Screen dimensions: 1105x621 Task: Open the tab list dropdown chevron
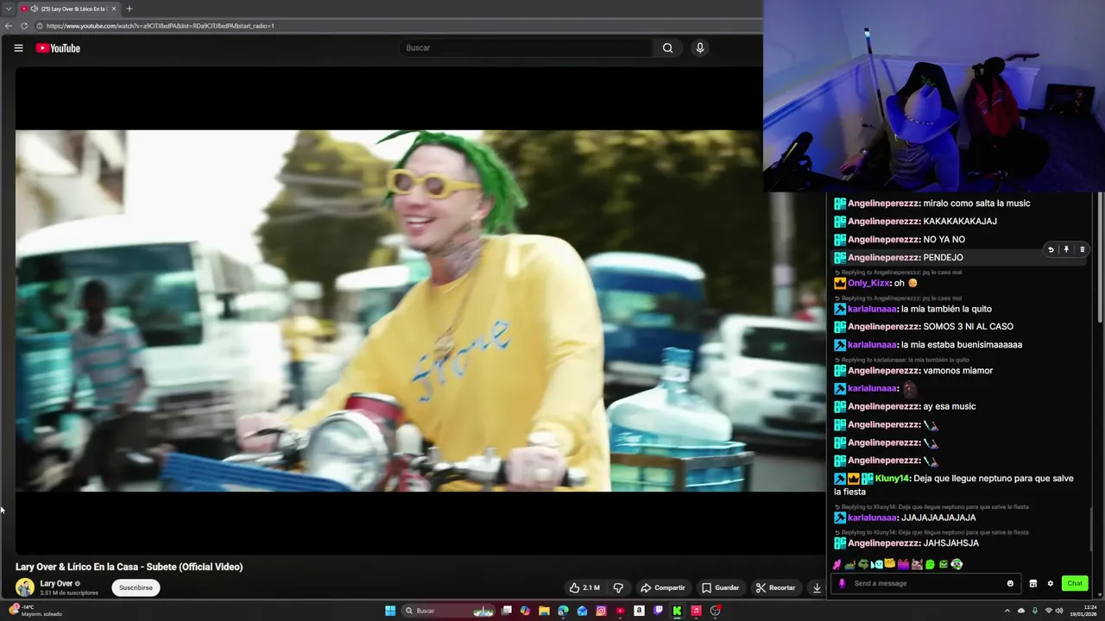(8, 9)
